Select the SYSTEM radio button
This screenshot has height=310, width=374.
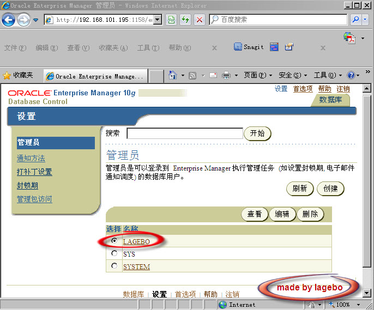coord(114,265)
